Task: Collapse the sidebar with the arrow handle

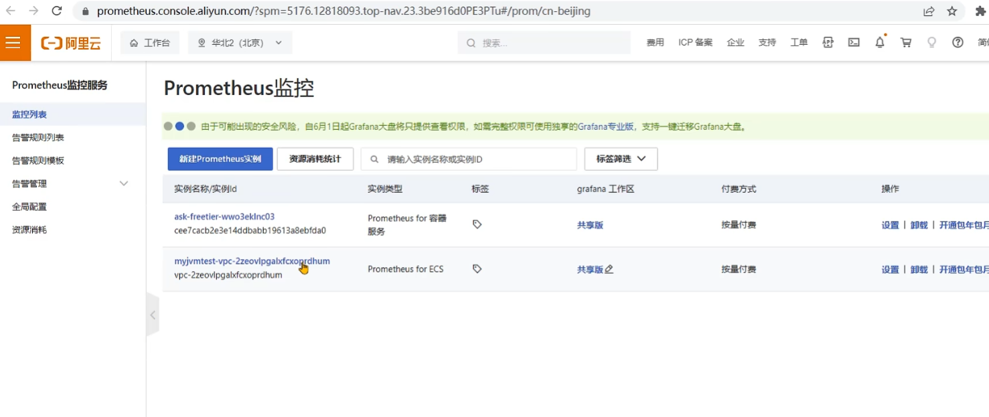Action: click(153, 315)
